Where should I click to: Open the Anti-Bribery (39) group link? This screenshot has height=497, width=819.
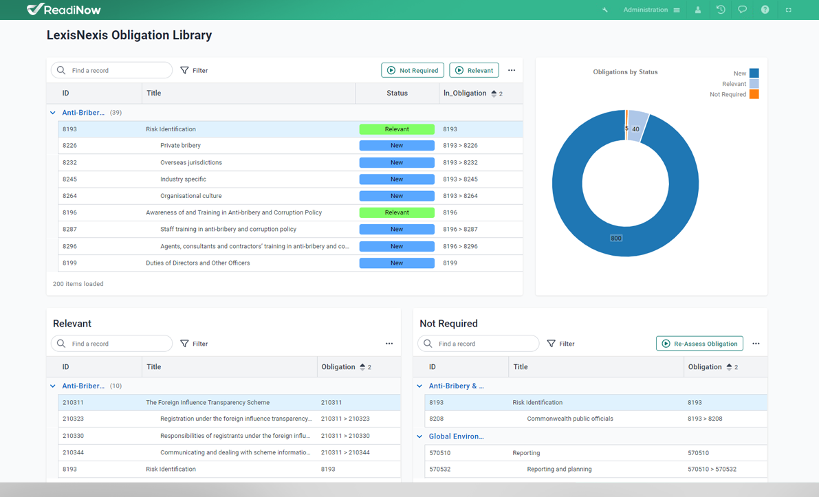(83, 112)
